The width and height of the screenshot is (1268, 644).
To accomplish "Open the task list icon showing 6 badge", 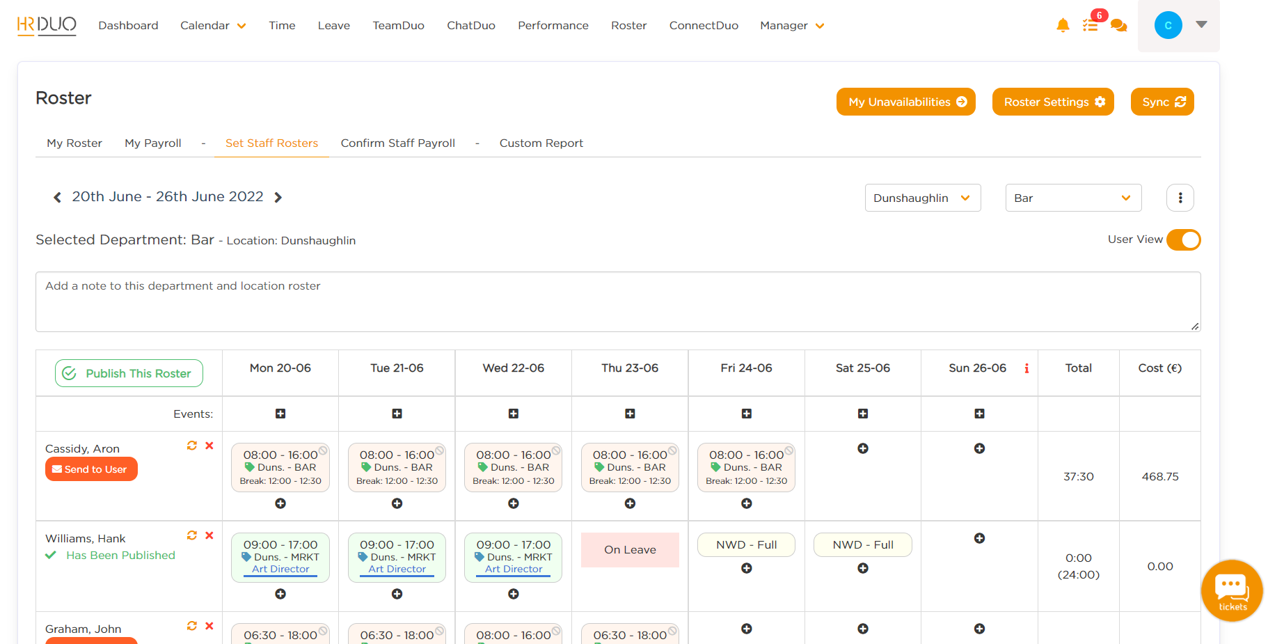I will tap(1091, 25).
